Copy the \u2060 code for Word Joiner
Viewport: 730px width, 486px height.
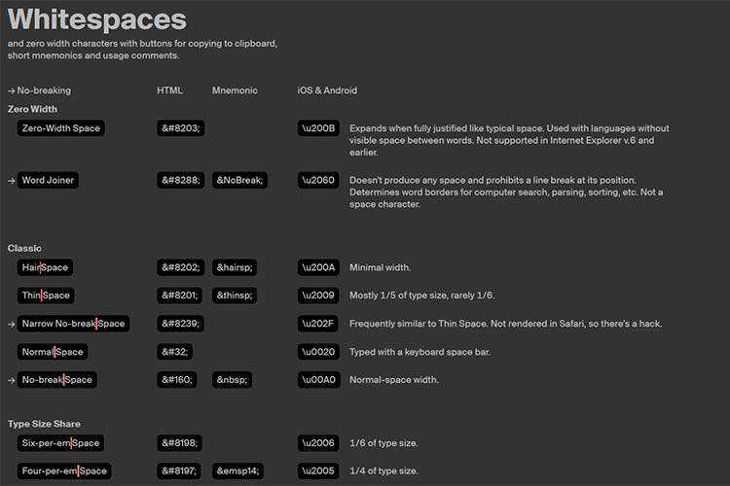click(x=318, y=180)
